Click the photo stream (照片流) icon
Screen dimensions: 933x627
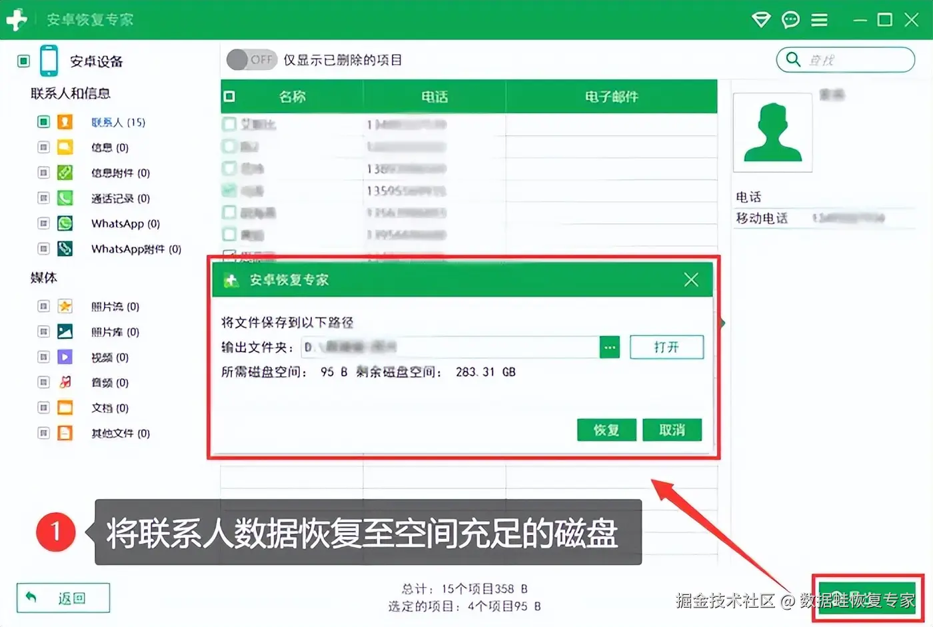tap(65, 306)
